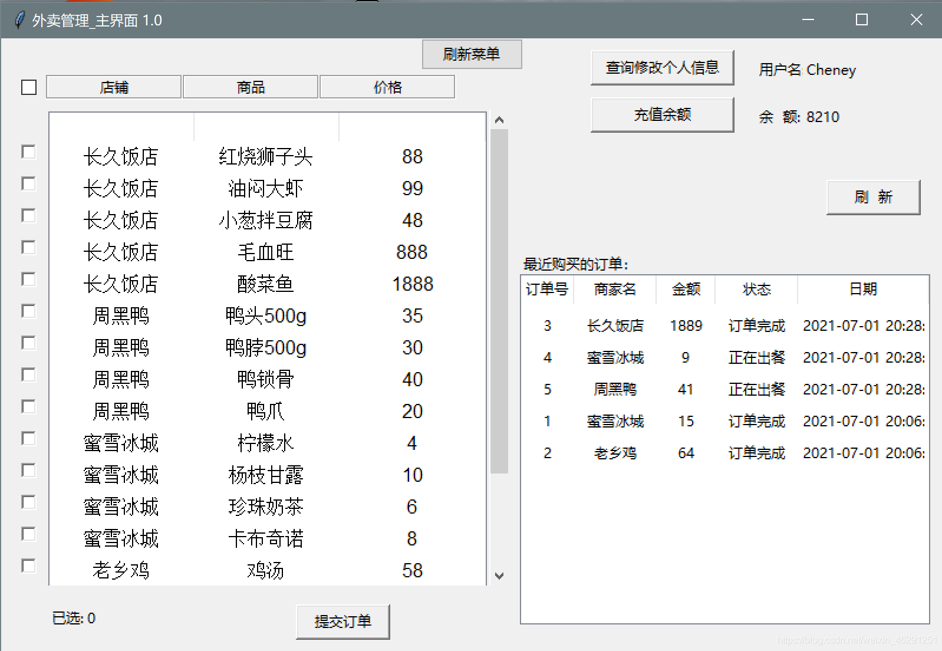Click the 刷 新 refresh button
Image resolution: width=942 pixels, height=651 pixels.
click(x=873, y=198)
